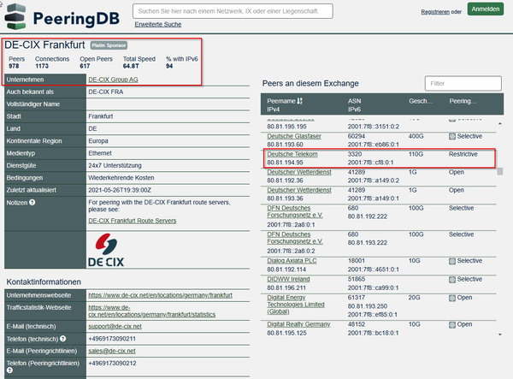Click ASN 61317 in peer list

[x=357, y=298]
